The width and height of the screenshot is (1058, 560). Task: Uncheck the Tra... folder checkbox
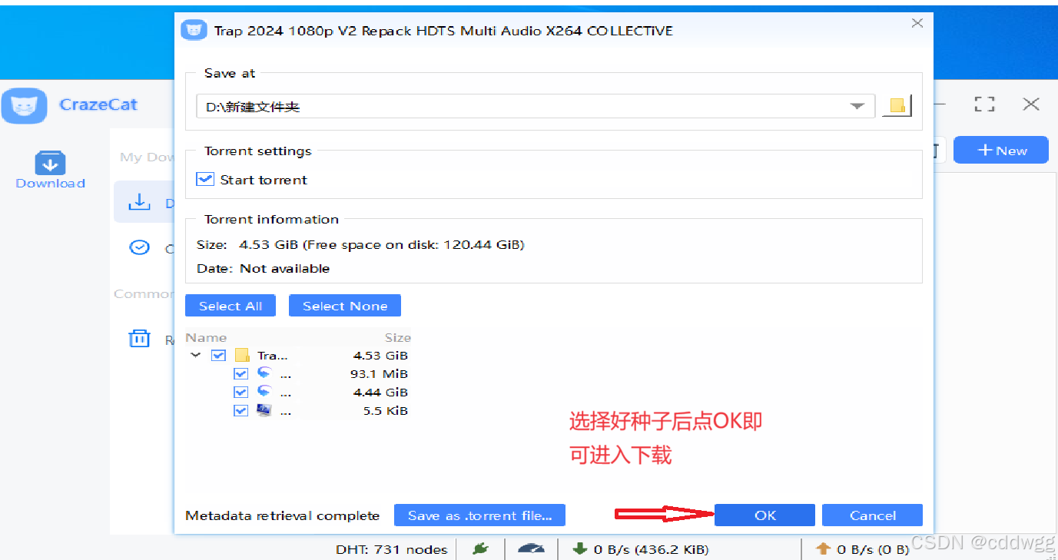point(219,356)
